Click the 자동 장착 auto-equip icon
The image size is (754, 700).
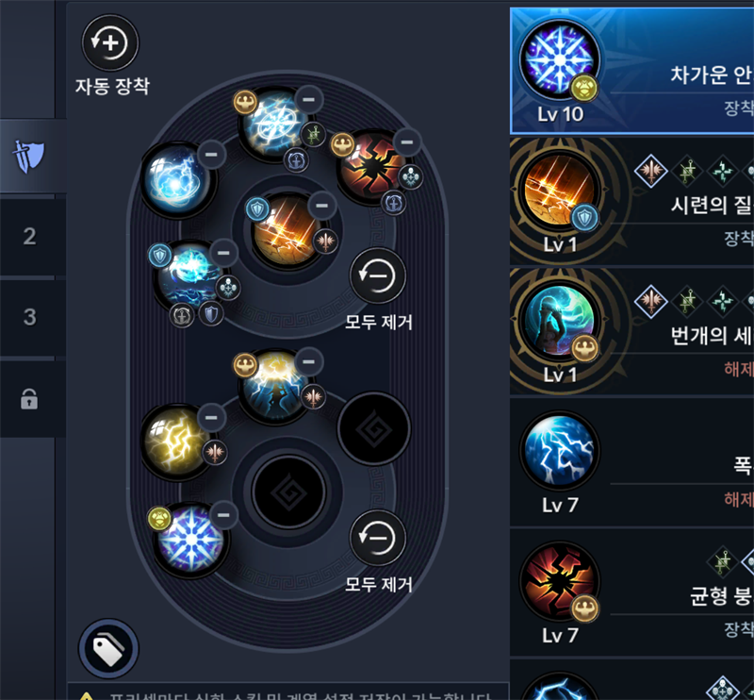coord(110,42)
